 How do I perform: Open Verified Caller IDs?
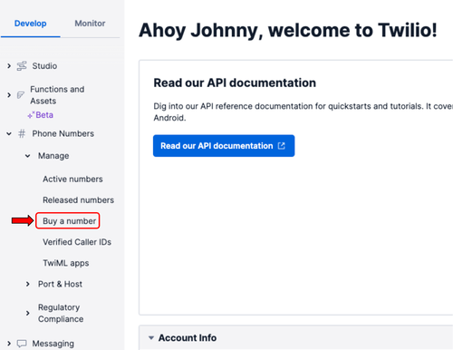tap(77, 242)
